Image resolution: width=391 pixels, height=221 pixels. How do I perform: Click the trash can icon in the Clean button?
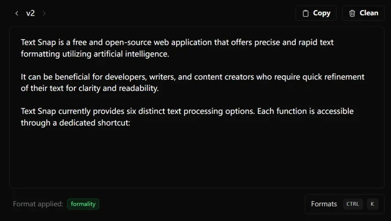pos(352,14)
